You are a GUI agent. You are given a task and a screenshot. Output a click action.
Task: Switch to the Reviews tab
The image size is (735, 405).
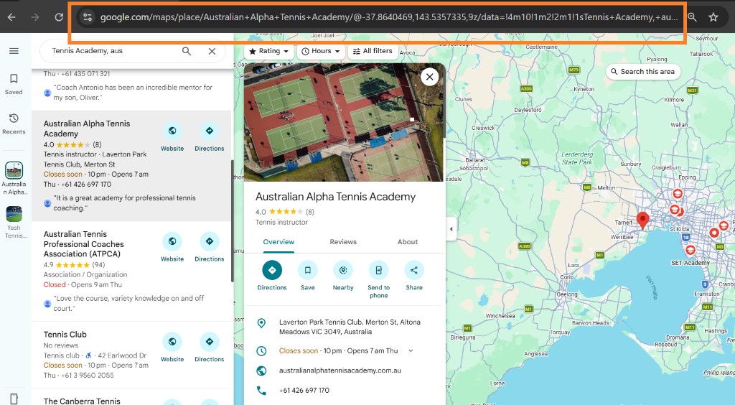[343, 242]
